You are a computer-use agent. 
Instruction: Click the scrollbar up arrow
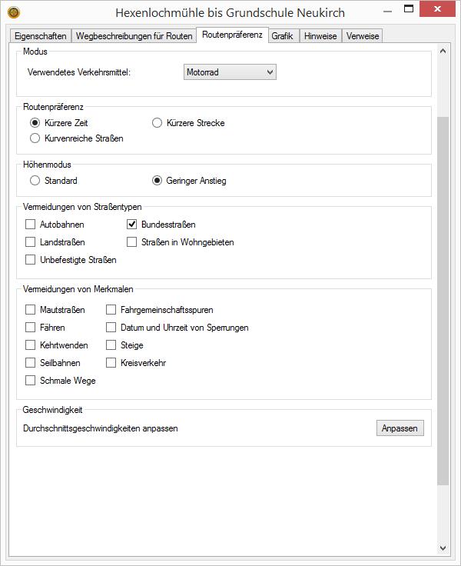(443, 52)
